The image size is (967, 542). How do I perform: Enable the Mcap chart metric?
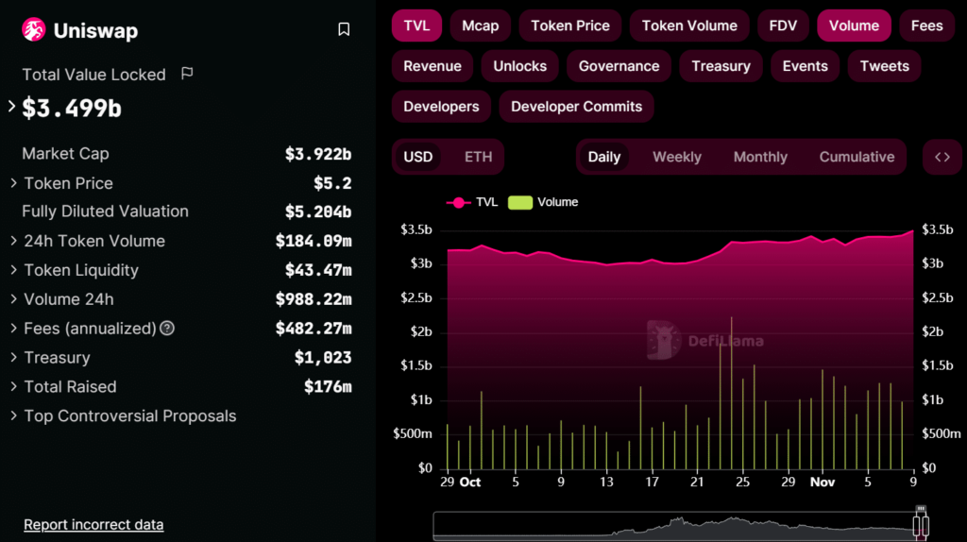(x=480, y=25)
